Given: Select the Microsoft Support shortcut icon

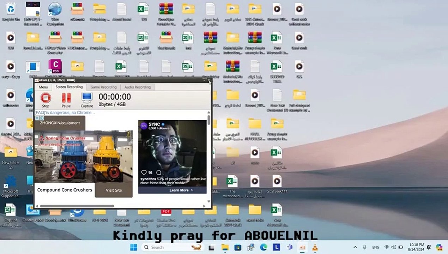Looking at the screenshot, I should (11, 187).
